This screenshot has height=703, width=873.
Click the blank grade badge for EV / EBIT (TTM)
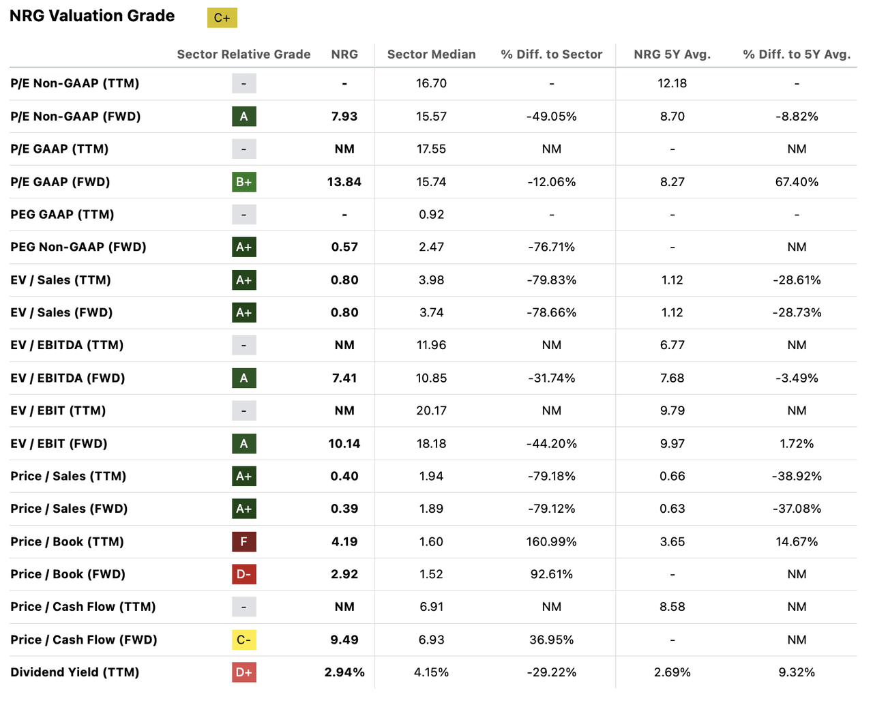coord(244,411)
